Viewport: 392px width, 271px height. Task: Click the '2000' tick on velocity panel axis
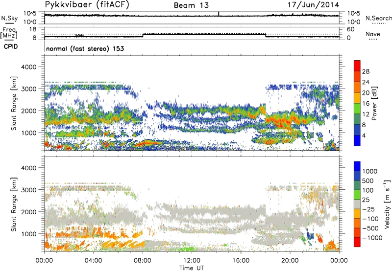pyautogui.click(x=30, y=212)
